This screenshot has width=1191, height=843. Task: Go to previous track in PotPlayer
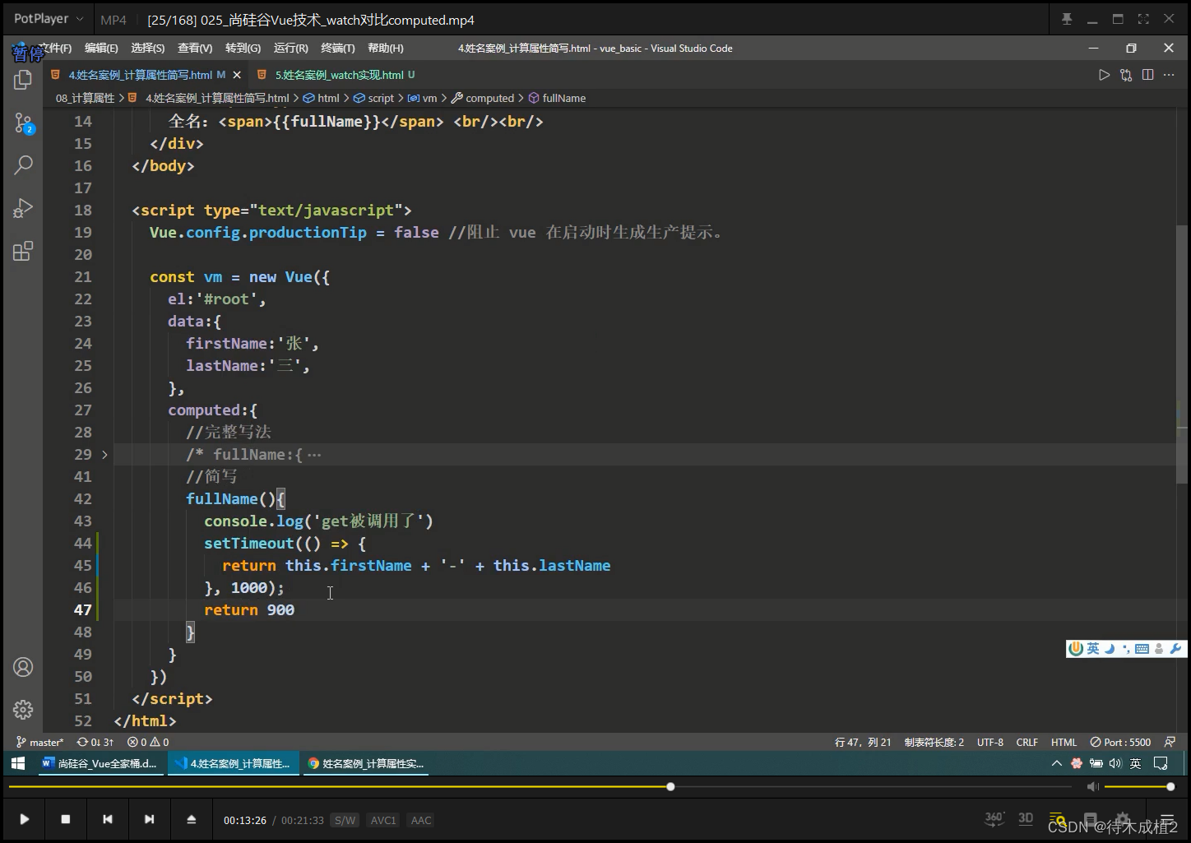[107, 819]
